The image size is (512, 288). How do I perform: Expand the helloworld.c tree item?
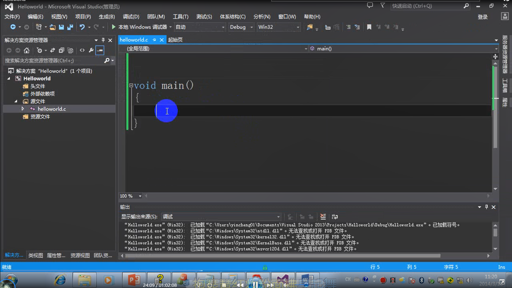pos(23,109)
